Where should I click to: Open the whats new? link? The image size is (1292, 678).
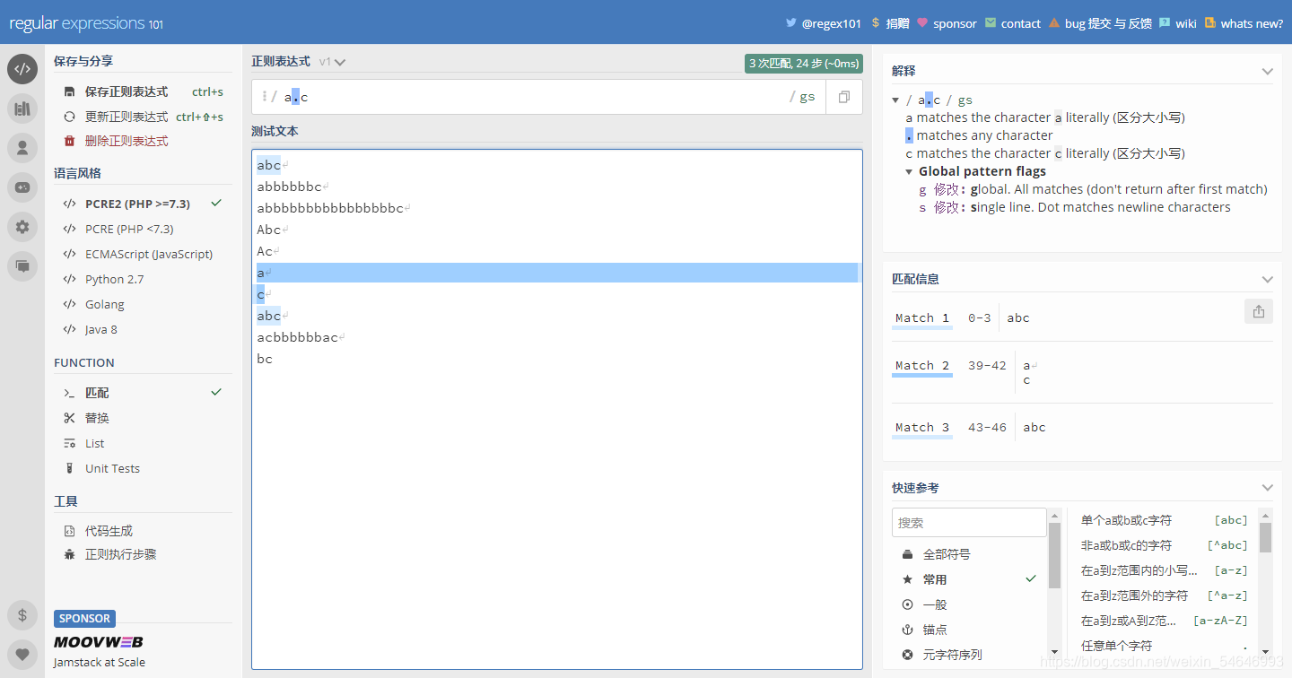click(1244, 23)
